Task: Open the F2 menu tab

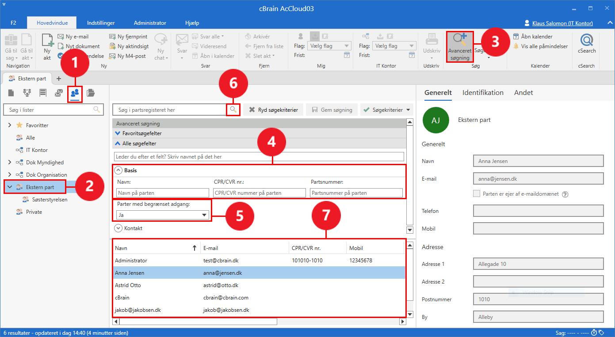Action: pos(13,23)
